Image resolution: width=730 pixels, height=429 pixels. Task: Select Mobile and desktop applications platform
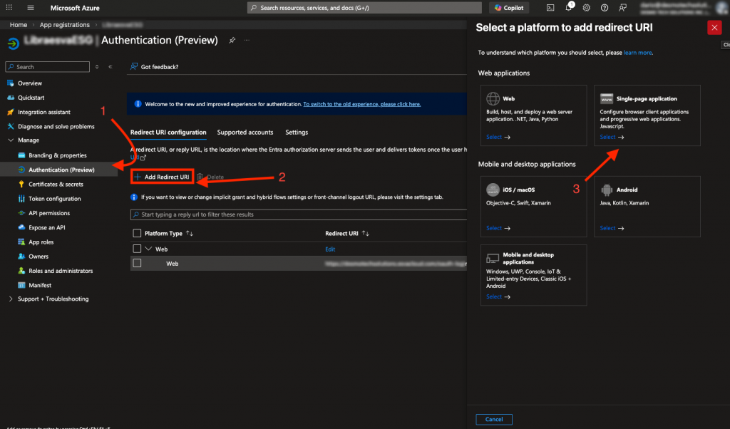pyautogui.click(x=533, y=275)
